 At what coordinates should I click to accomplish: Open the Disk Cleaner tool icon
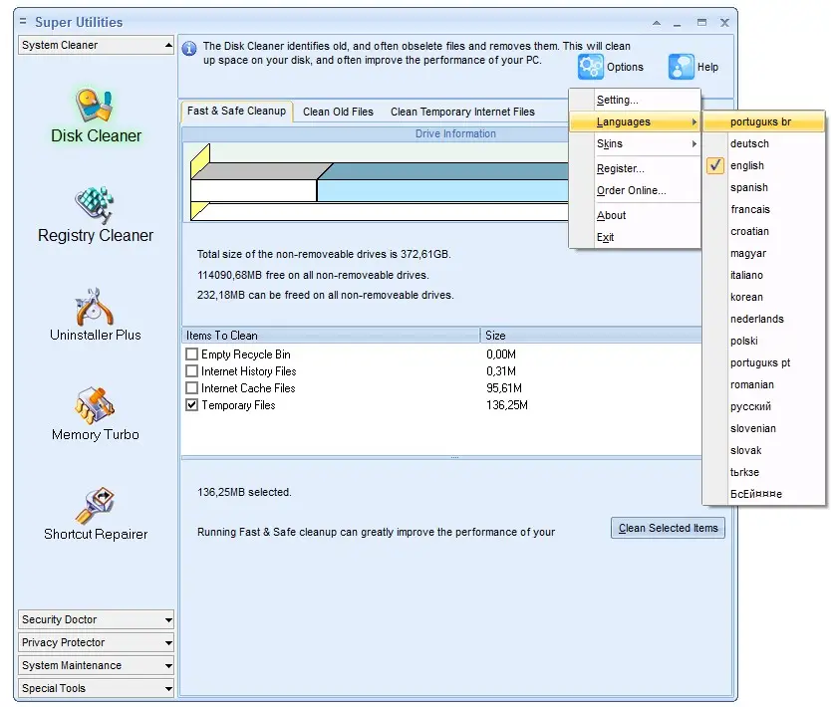[x=95, y=105]
